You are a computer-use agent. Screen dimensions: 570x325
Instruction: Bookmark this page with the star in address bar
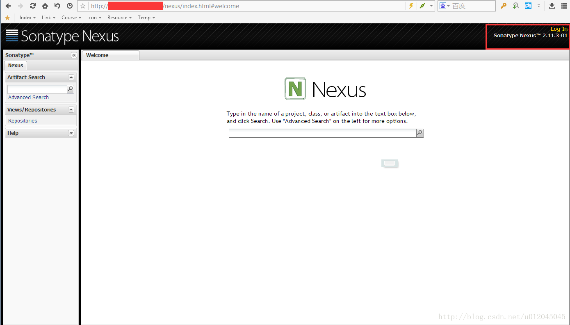[x=83, y=6]
